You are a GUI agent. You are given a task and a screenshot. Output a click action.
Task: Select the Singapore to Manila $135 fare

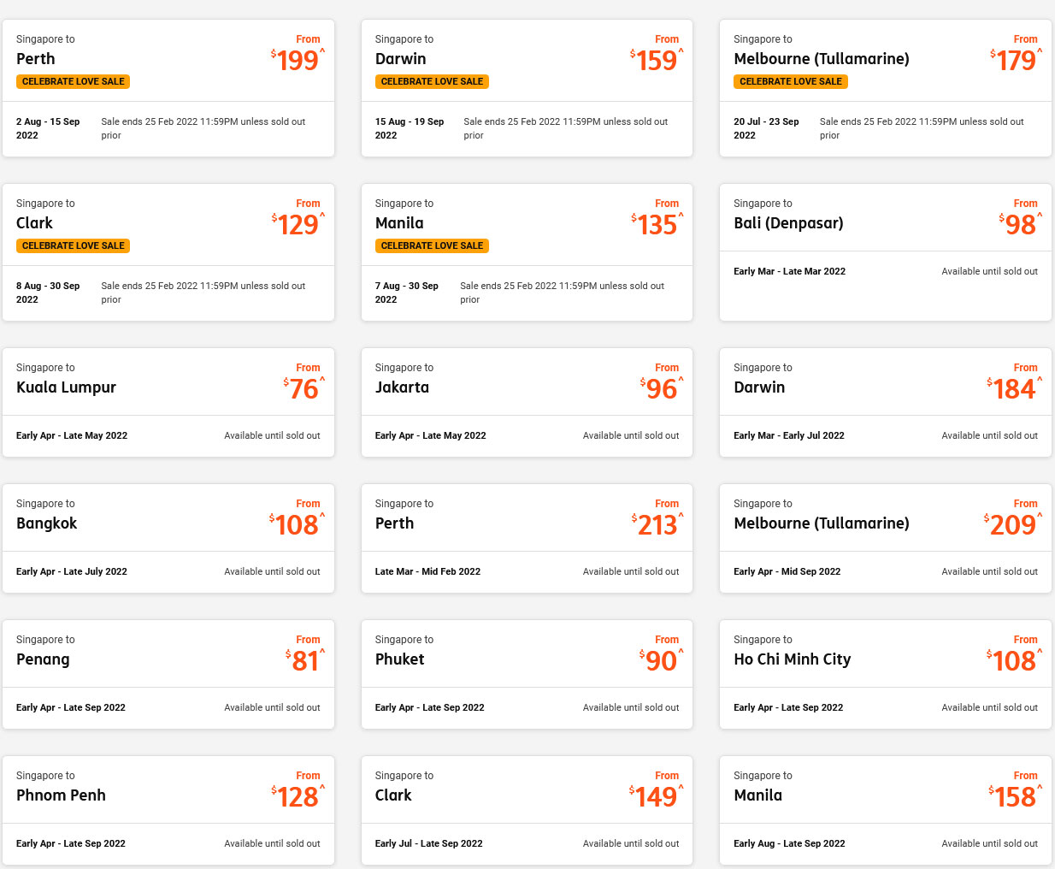(527, 250)
